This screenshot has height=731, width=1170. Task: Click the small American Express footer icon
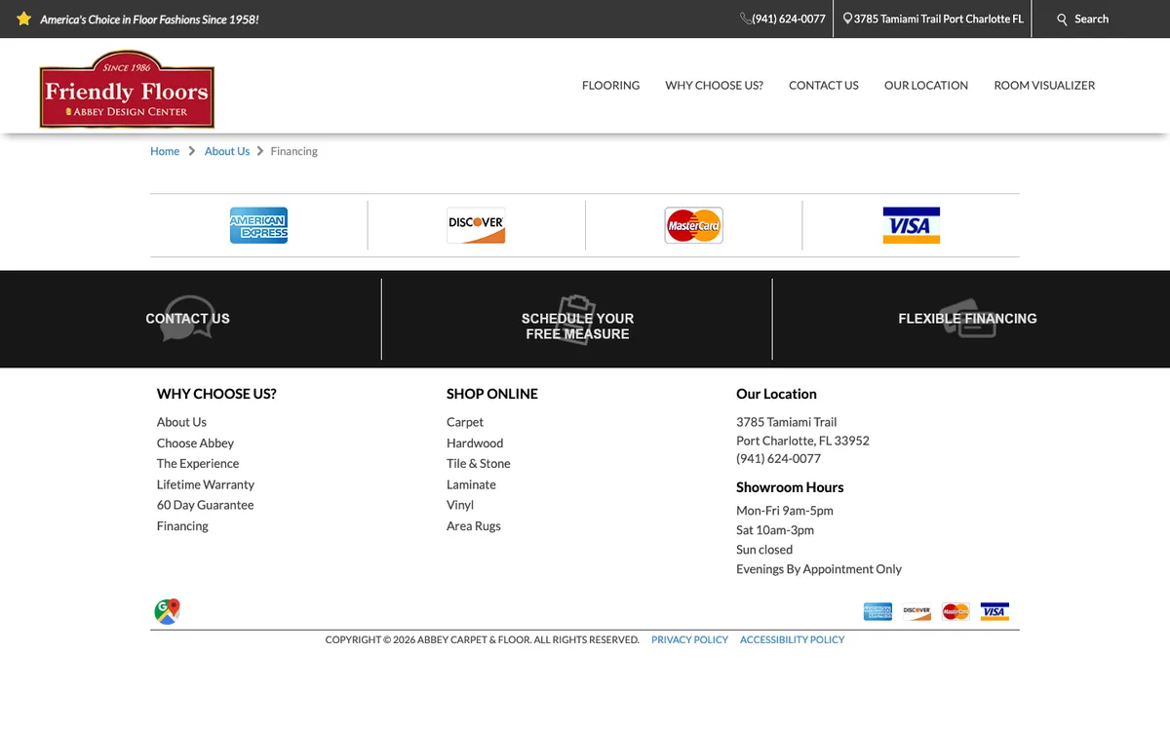877,611
